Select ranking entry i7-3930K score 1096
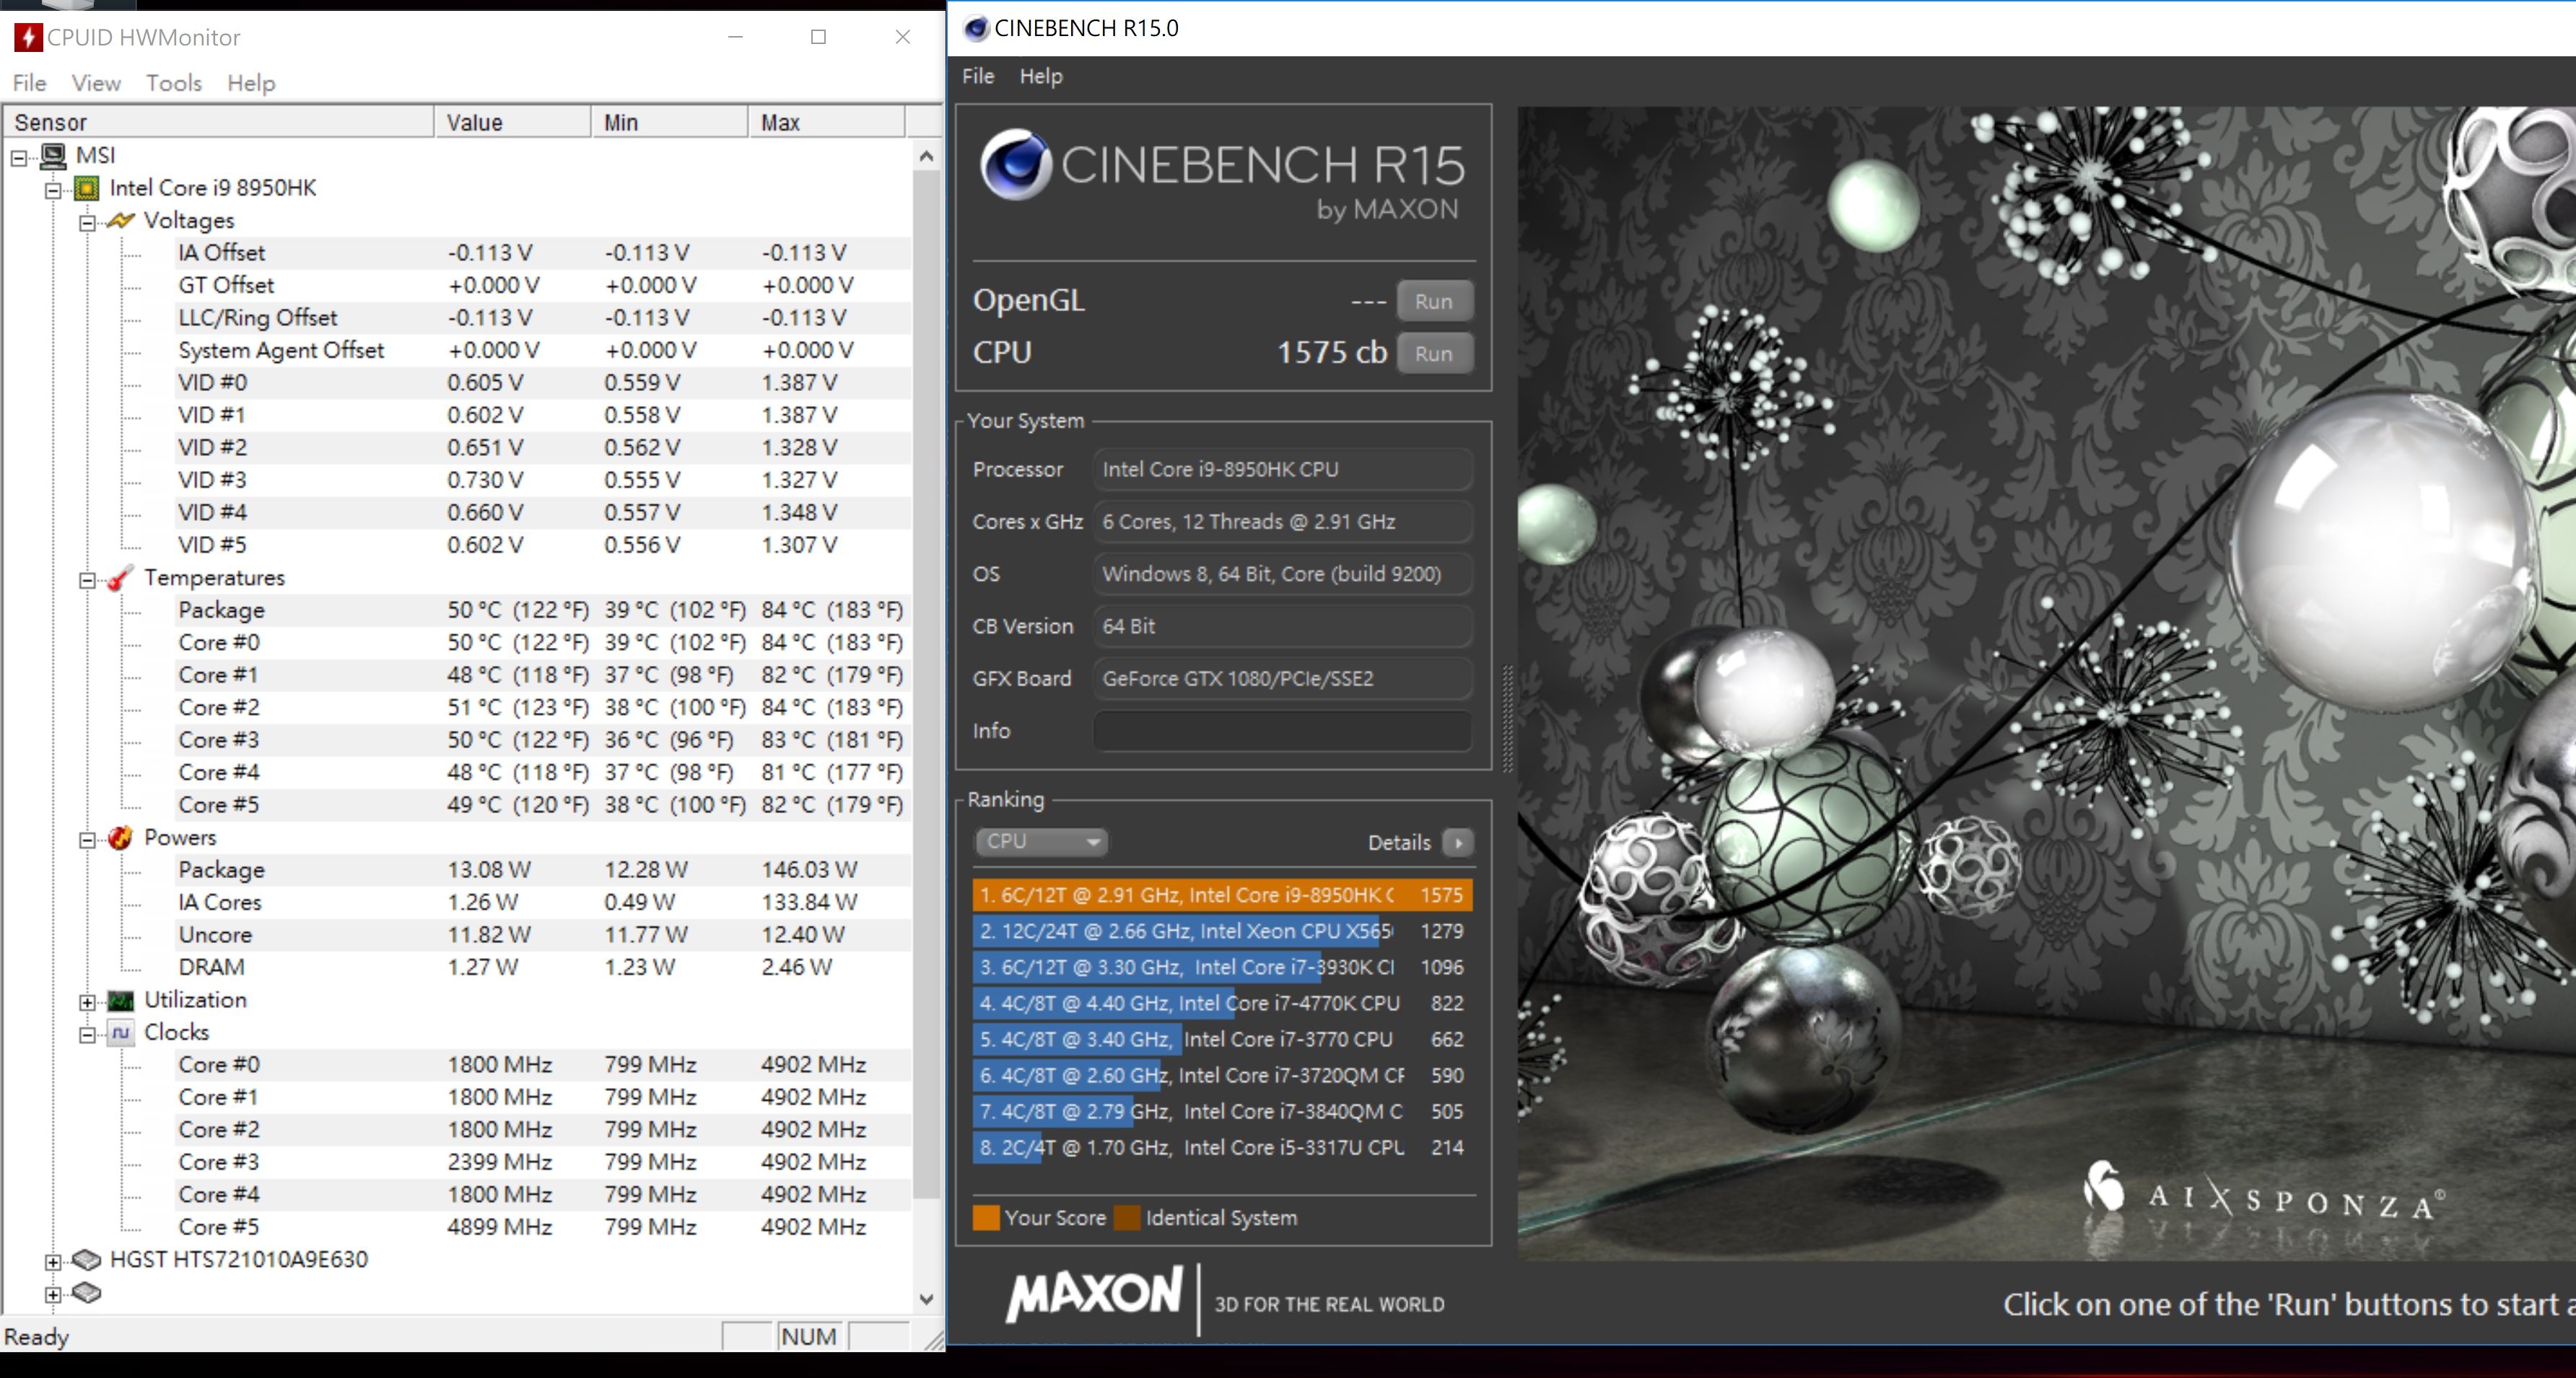Screen dimensions: 2576x1378 point(1222,967)
